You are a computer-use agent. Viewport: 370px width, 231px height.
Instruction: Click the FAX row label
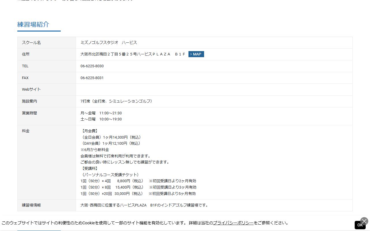tap(25, 78)
